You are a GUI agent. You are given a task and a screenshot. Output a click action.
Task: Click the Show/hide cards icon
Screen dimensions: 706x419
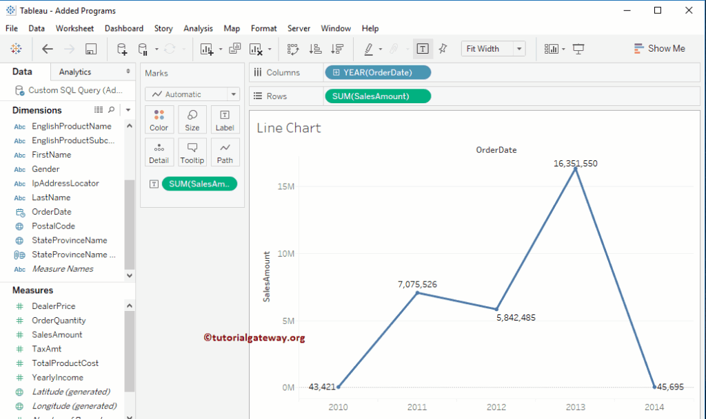(x=551, y=48)
